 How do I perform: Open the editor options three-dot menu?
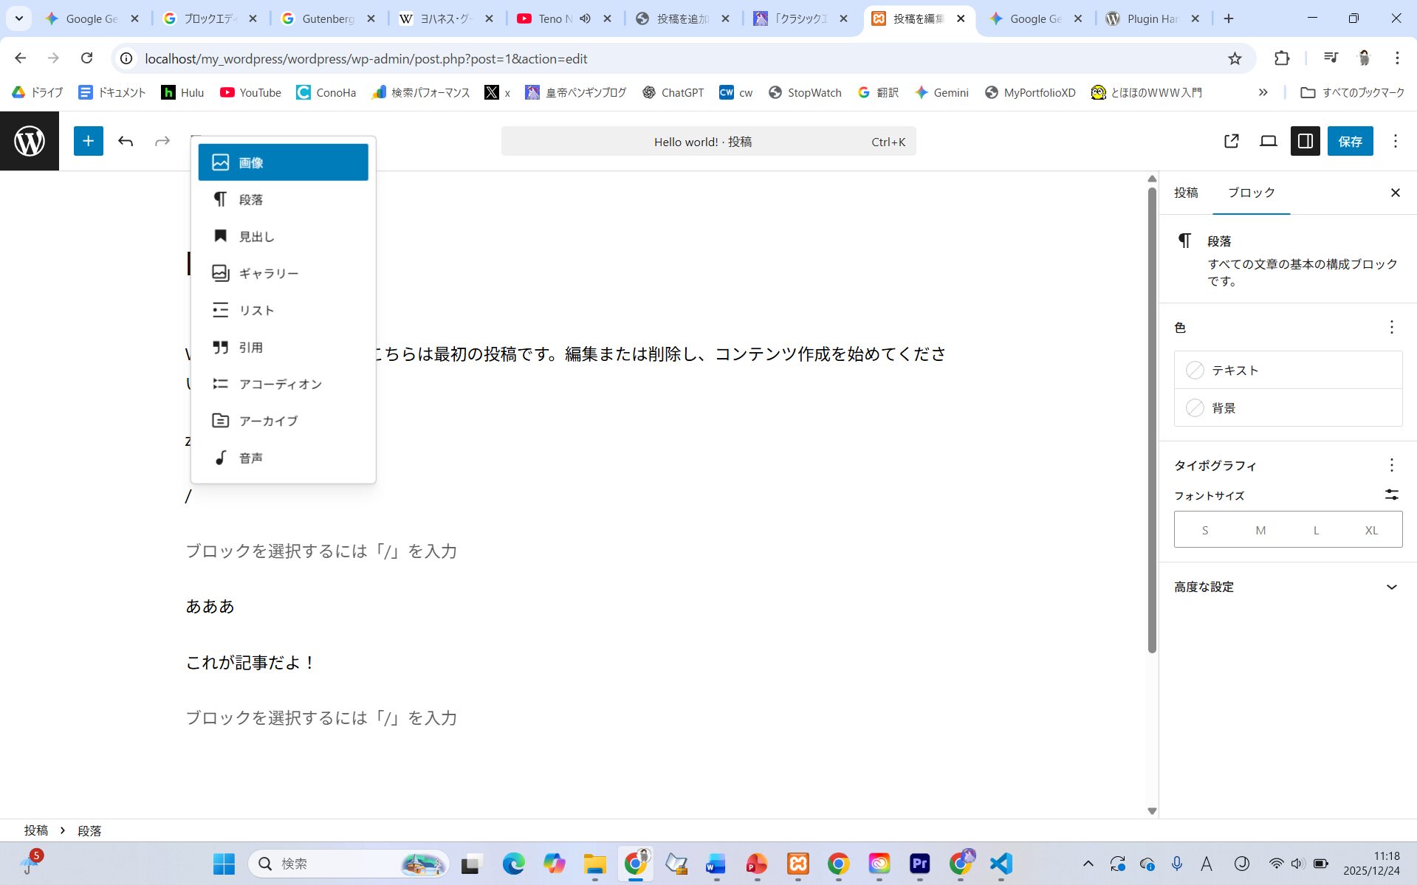(1395, 141)
